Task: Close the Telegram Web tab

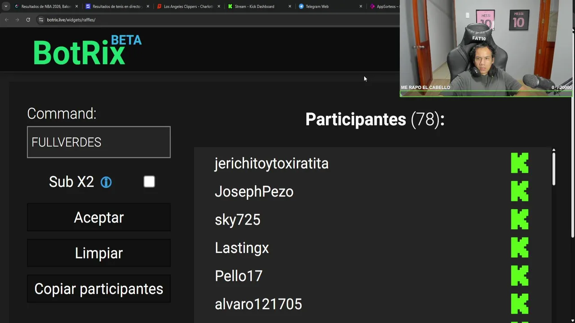Action: point(361,6)
